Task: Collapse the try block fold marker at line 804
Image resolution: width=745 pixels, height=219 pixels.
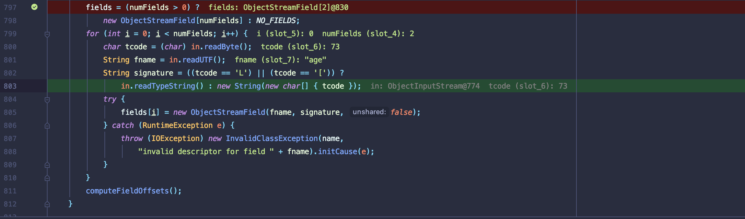Action: 47,100
